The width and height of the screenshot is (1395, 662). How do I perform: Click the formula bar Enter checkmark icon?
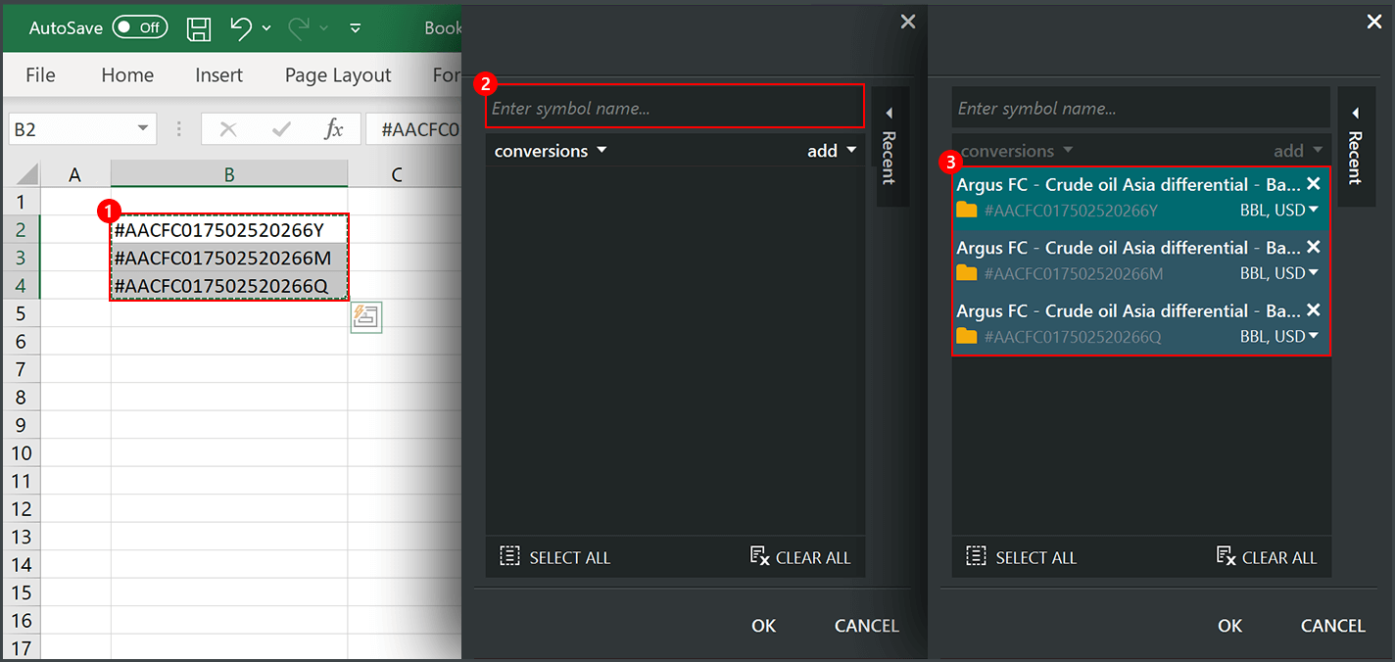(282, 129)
